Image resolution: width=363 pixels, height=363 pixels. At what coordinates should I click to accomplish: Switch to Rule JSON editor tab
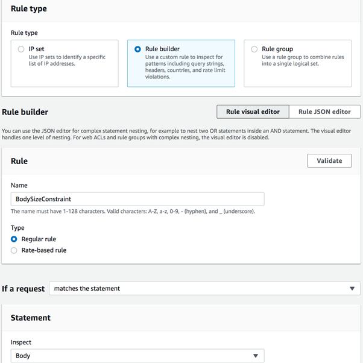click(324, 112)
